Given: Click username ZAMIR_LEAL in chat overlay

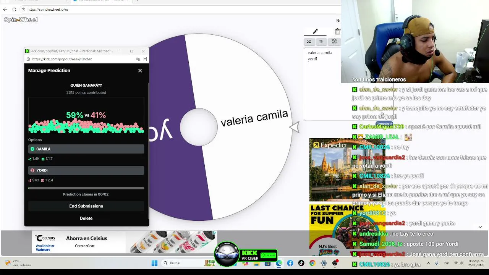Looking at the screenshot, I should [x=382, y=137].
